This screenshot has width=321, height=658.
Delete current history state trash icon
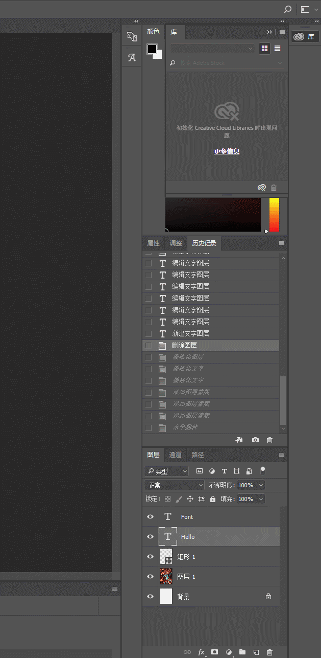point(270,440)
